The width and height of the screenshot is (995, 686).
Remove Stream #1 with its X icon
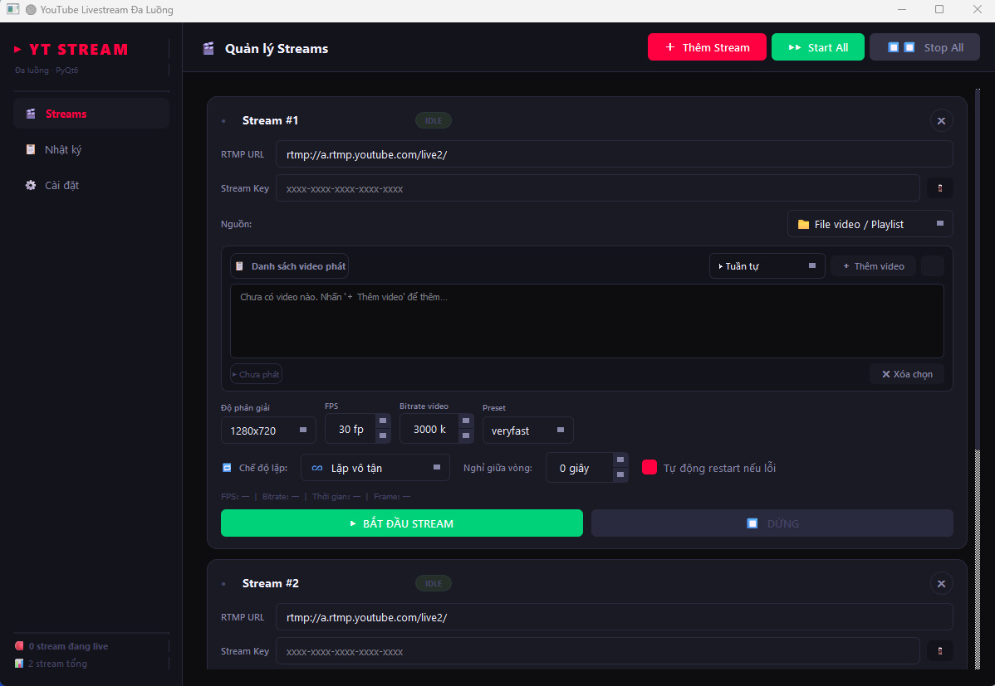tap(941, 121)
